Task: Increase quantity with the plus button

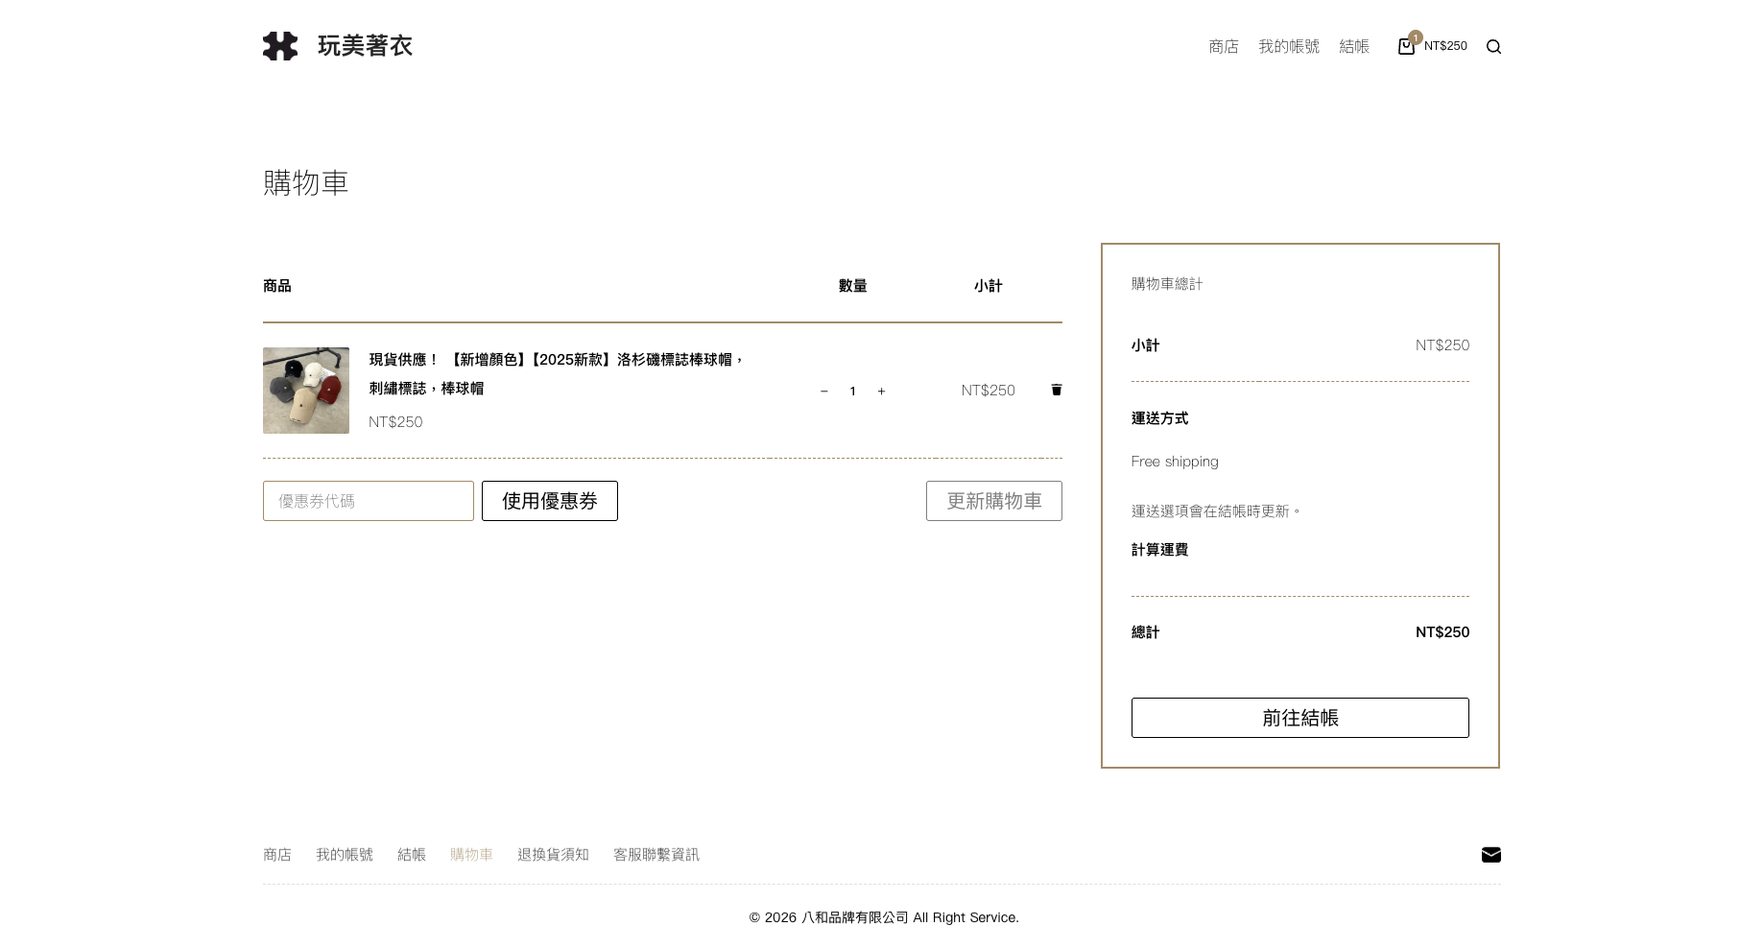Action: coord(881,392)
